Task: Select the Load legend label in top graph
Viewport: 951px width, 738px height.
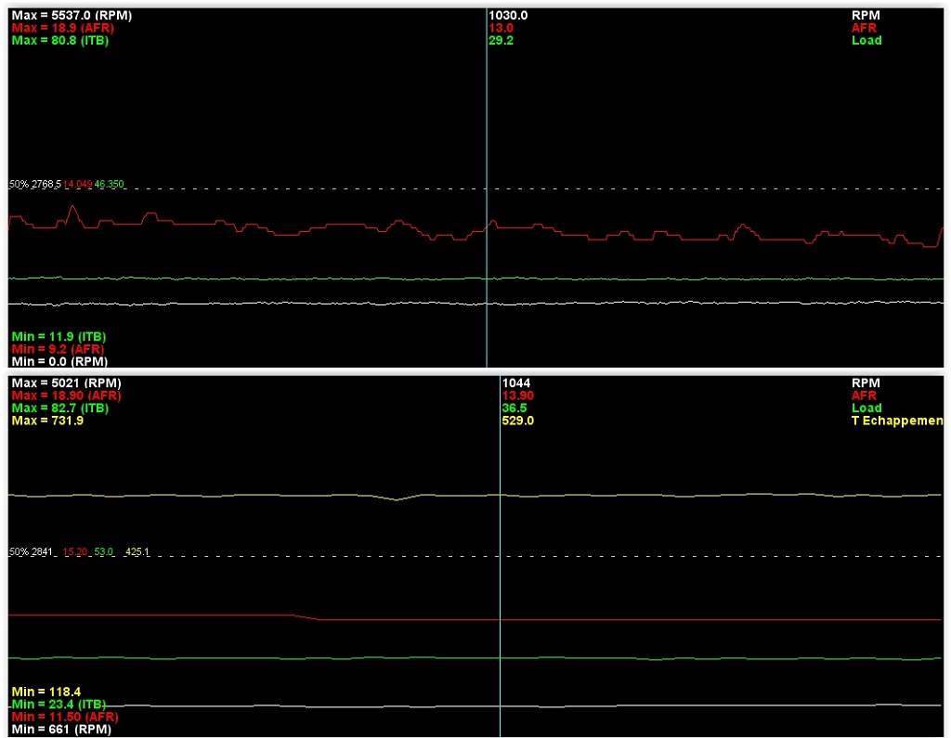Action: tap(866, 41)
